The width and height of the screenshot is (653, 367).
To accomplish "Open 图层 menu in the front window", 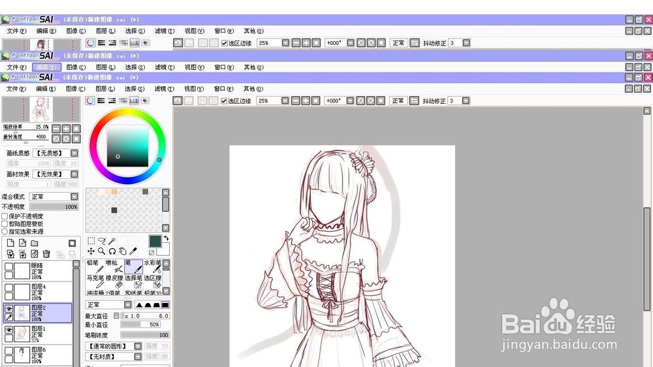I will pos(105,89).
